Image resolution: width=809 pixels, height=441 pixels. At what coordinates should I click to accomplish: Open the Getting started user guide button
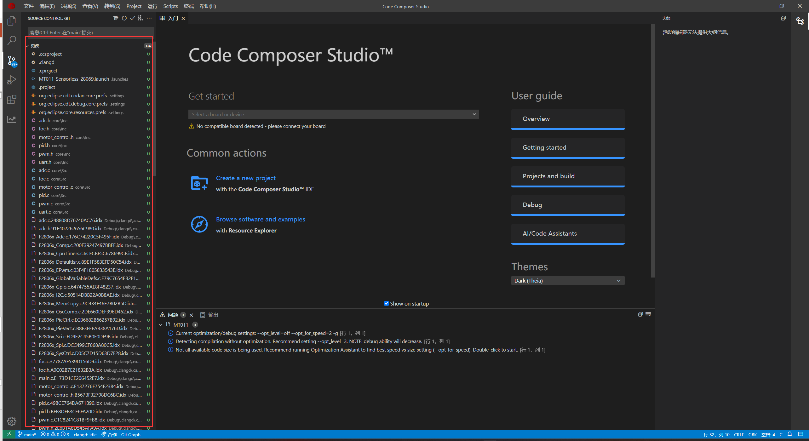click(567, 147)
